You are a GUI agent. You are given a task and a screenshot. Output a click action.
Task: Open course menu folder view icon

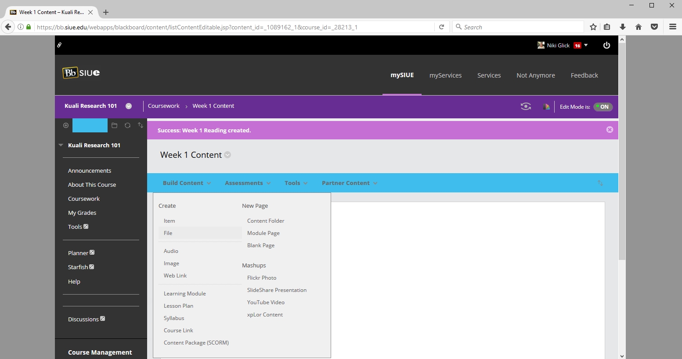(x=114, y=125)
